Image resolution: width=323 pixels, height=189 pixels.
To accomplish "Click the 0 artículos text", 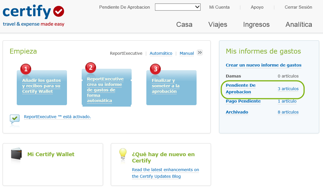I will (x=288, y=76).
